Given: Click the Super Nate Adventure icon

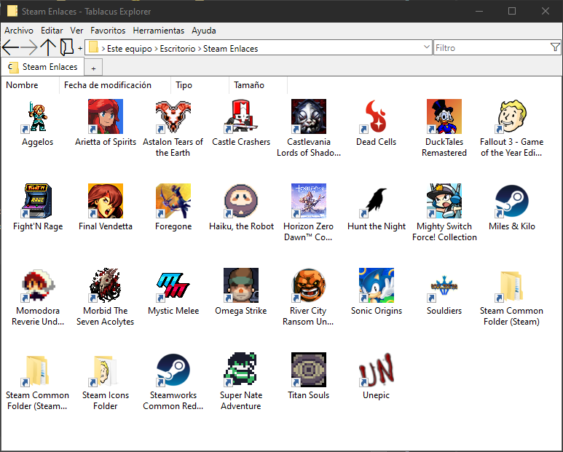Looking at the screenshot, I should pyautogui.click(x=241, y=370).
